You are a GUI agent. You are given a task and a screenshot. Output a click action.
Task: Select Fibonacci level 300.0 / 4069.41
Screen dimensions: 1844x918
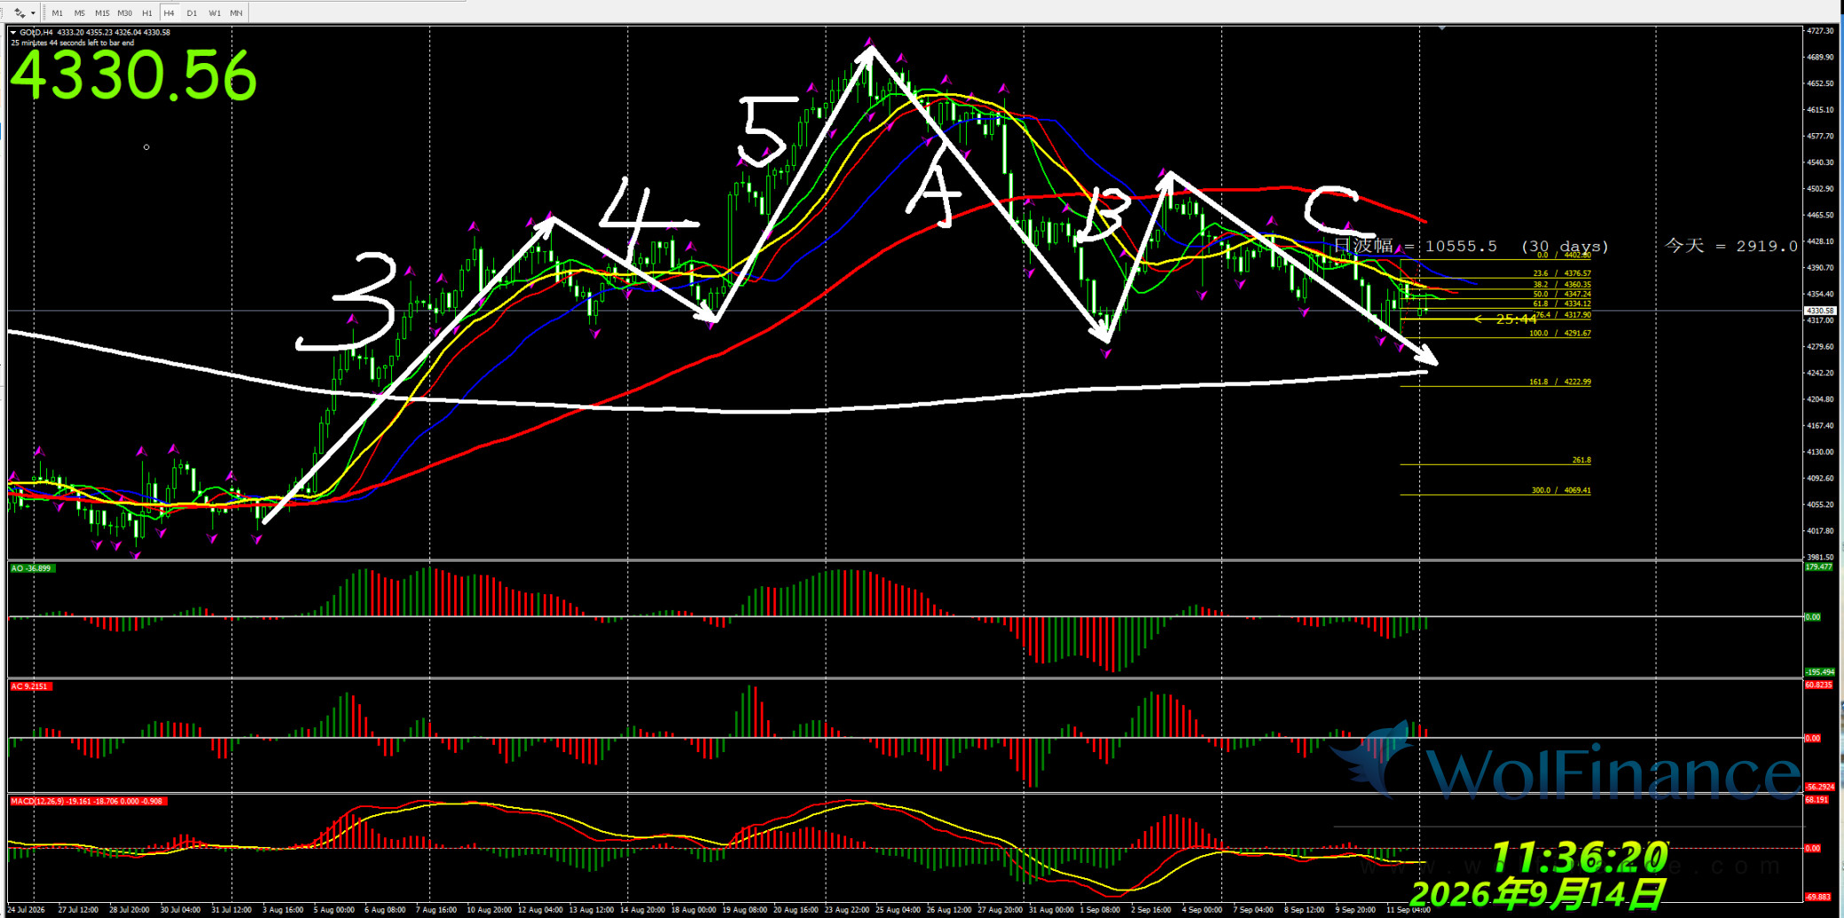click(1561, 490)
